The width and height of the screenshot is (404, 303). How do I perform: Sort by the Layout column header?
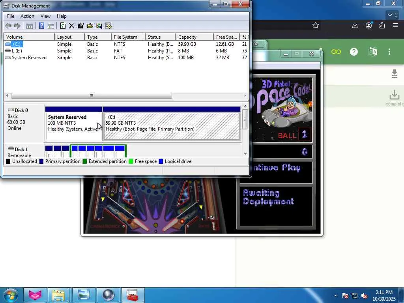(69, 37)
